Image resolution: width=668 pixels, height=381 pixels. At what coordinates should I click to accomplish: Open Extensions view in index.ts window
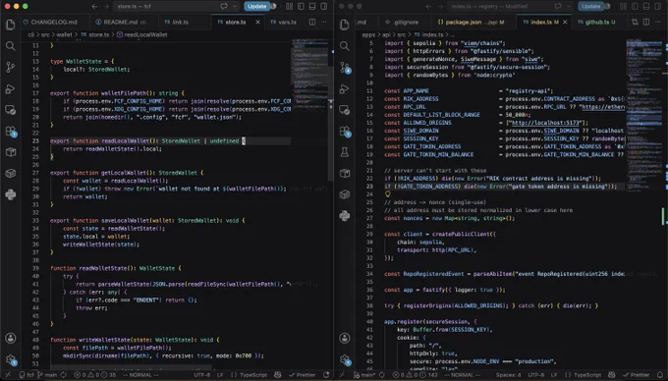pyautogui.click(x=345, y=132)
